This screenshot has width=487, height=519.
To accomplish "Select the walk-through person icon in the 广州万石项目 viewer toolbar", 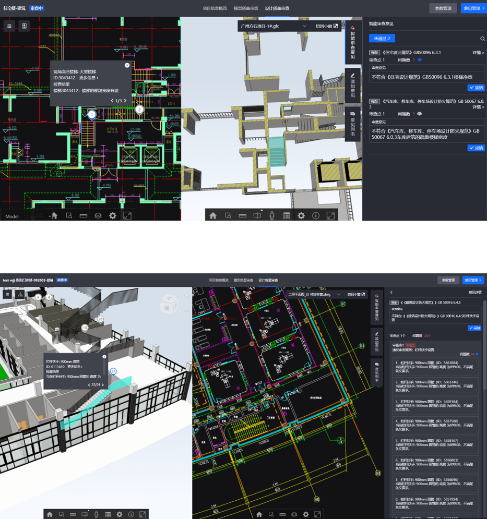I will 271,215.
